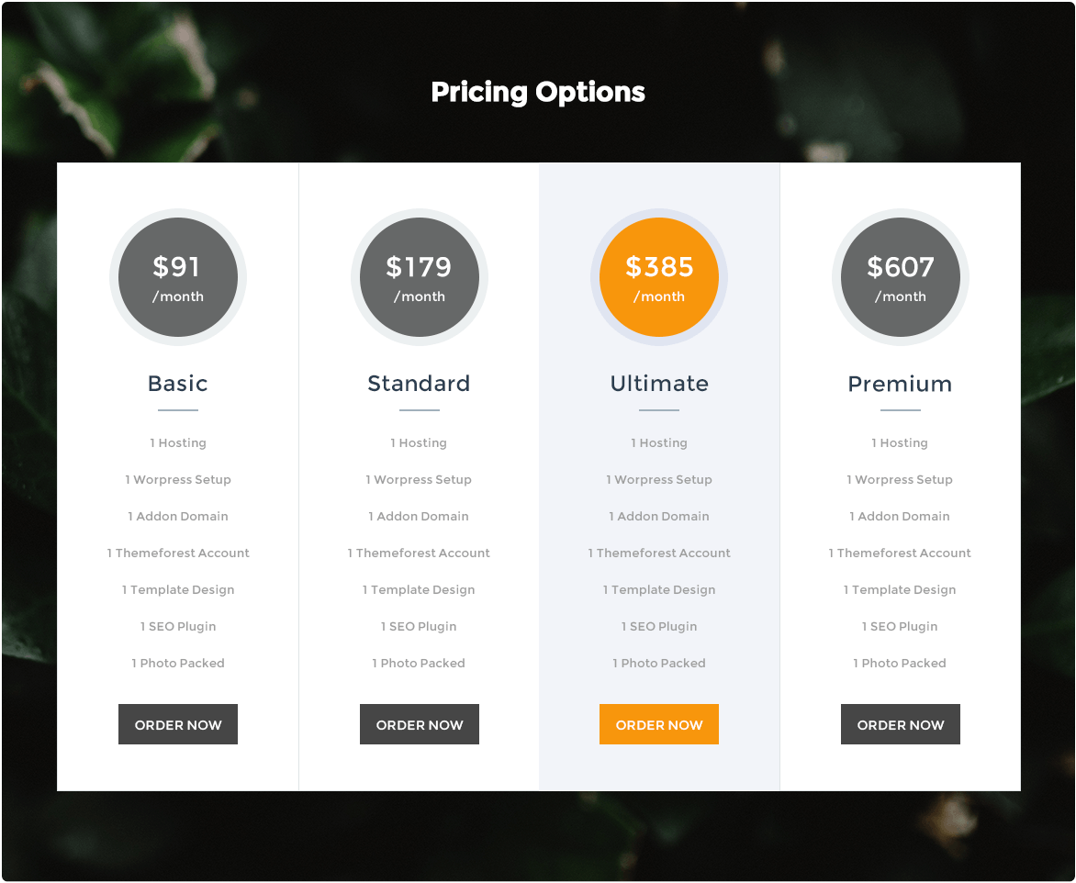The height and width of the screenshot is (883, 1076).
Task: Click "1 Worpress Setup" in the Standard column
Action: (x=419, y=480)
